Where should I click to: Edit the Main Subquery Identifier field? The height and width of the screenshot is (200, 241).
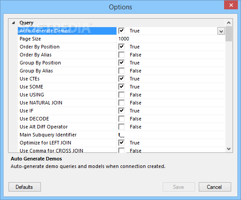(171, 135)
